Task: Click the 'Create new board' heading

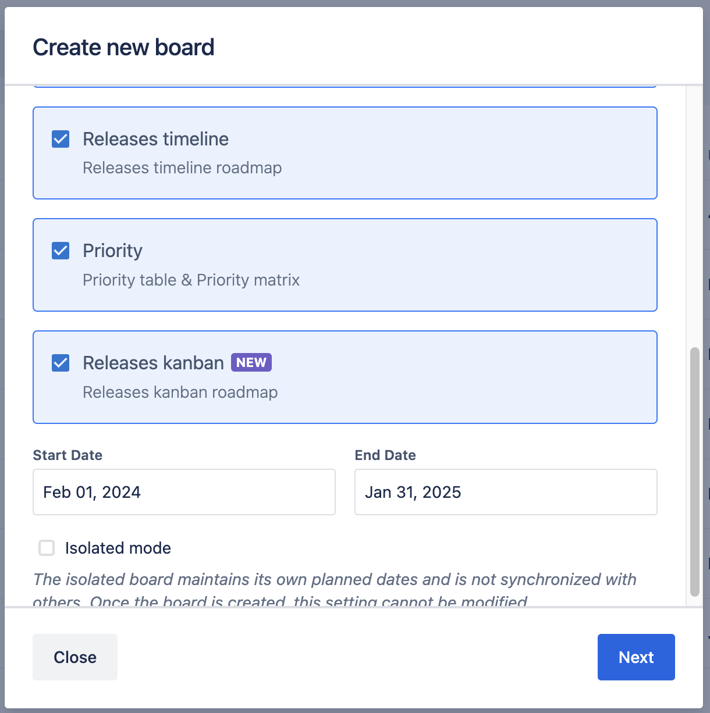Action: click(123, 47)
